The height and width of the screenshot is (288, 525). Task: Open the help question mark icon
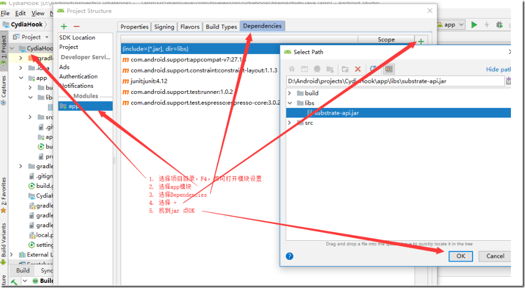point(290,256)
